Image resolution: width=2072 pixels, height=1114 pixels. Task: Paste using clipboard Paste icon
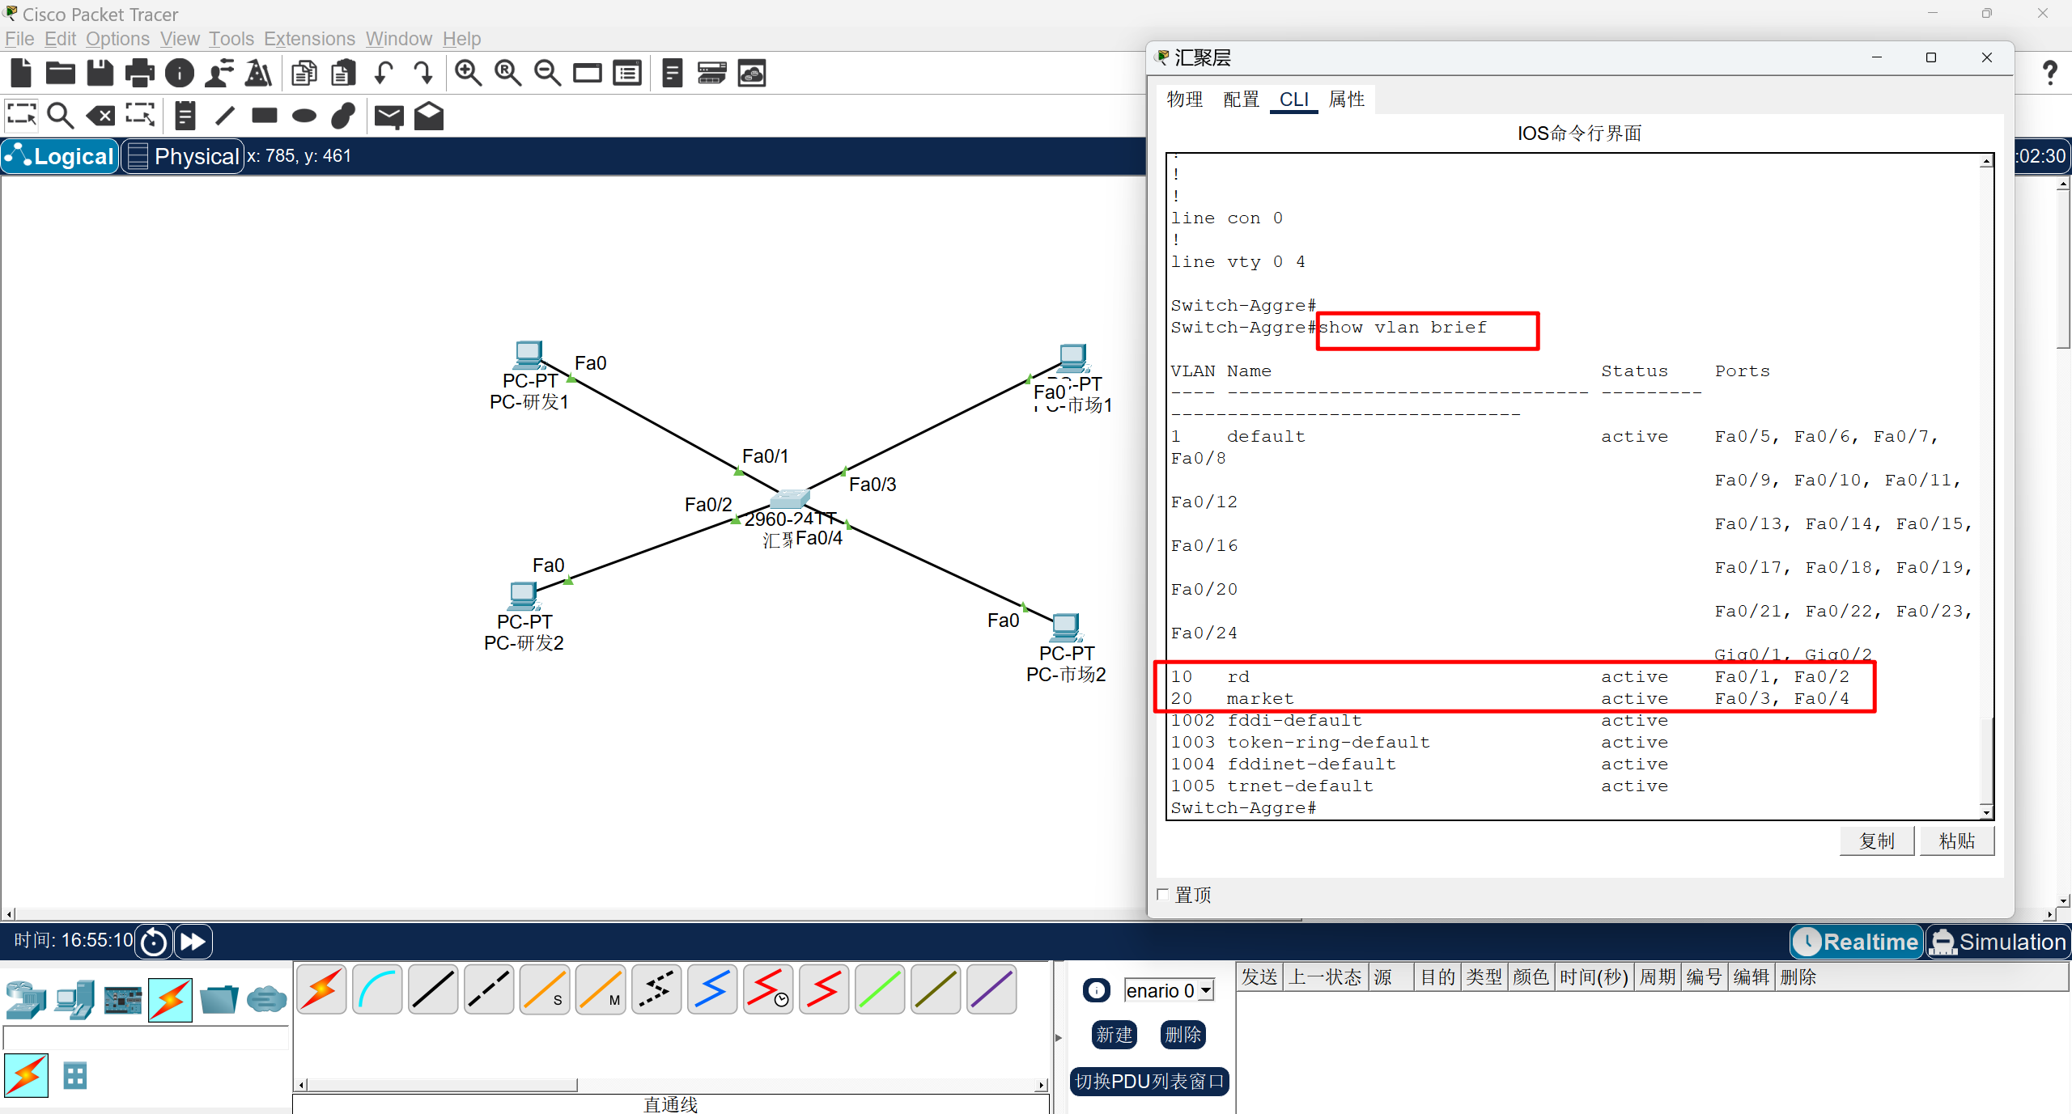pos(344,74)
